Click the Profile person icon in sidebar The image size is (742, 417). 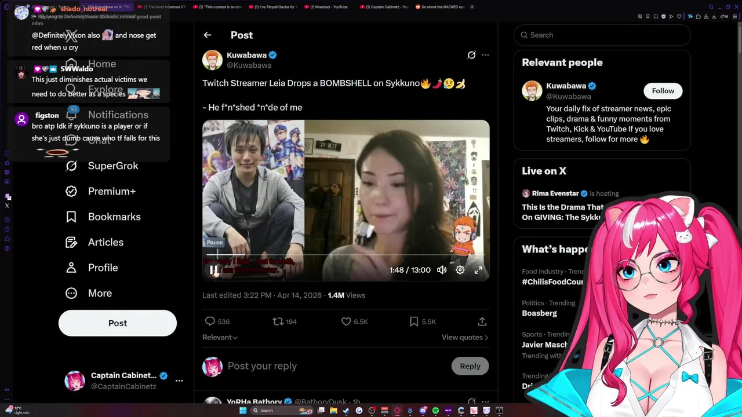(x=71, y=268)
